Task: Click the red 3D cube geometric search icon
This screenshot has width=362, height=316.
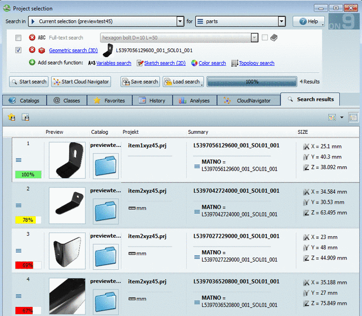Action: click(x=42, y=50)
